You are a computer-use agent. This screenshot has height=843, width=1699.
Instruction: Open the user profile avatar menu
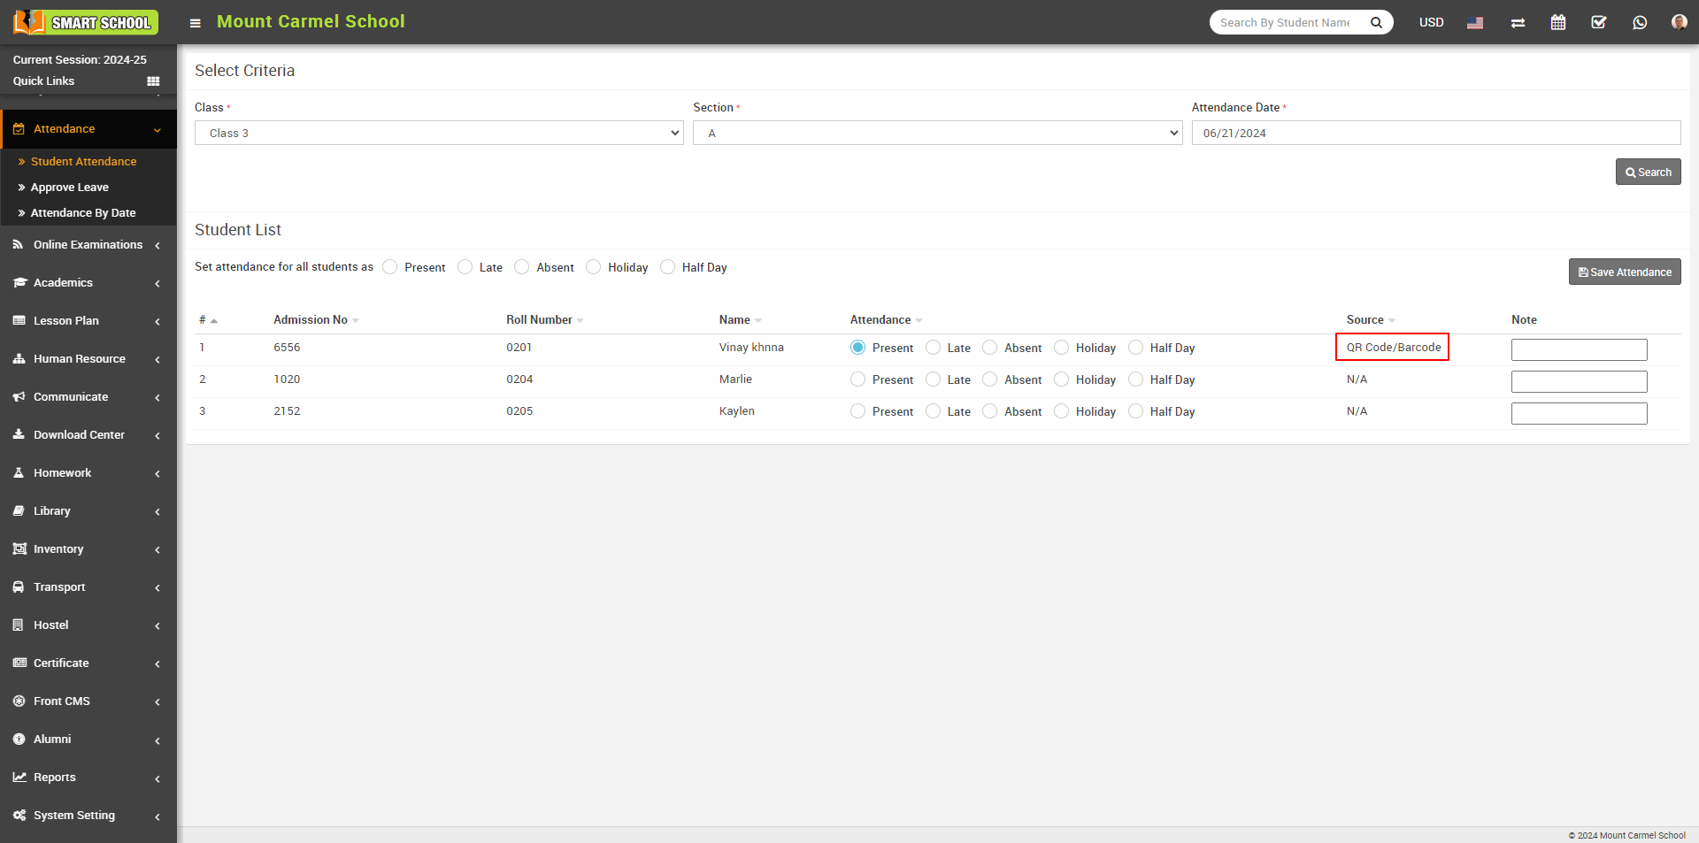click(1679, 22)
